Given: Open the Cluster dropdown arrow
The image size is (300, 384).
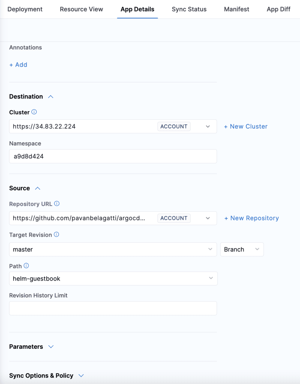Looking at the screenshot, I should pyautogui.click(x=208, y=127).
